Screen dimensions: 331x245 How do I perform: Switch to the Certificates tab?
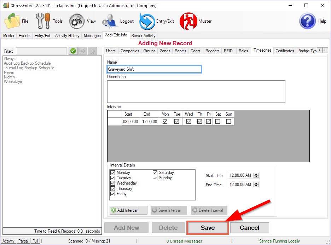pyautogui.click(x=285, y=51)
